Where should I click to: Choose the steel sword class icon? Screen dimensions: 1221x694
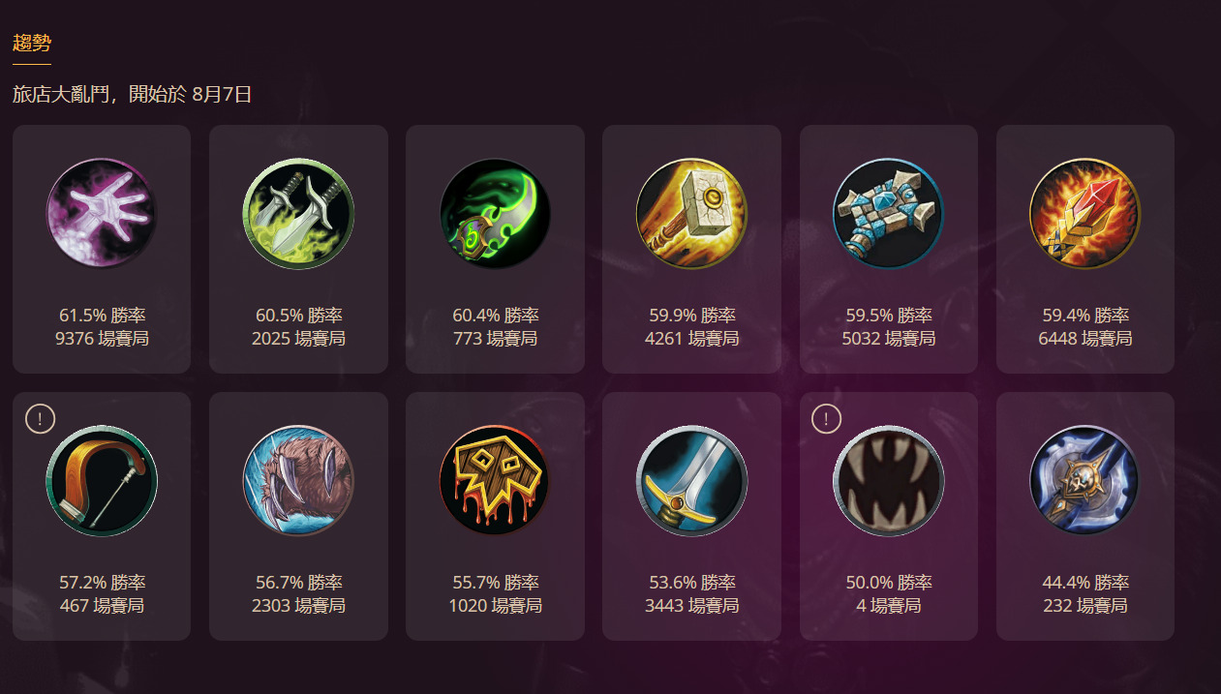tap(691, 481)
